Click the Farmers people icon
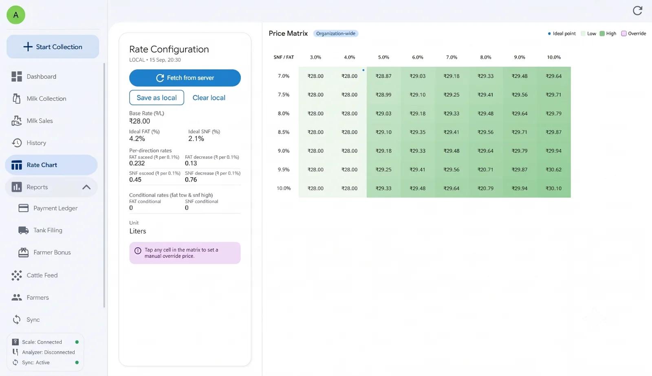 tap(17, 297)
